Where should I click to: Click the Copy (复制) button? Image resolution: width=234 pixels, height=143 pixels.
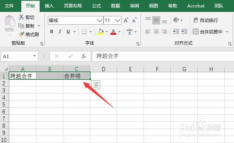point(27,26)
